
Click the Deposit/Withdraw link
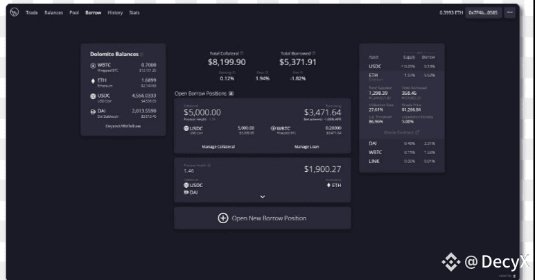point(123,126)
